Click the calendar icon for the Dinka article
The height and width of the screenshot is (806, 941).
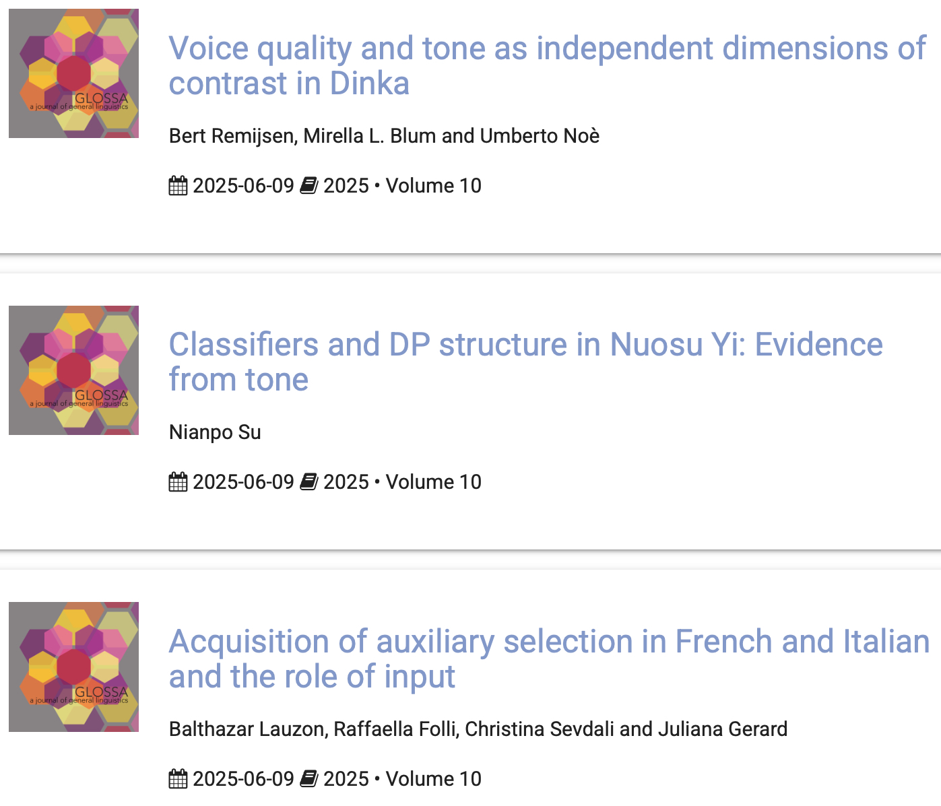point(178,186)
